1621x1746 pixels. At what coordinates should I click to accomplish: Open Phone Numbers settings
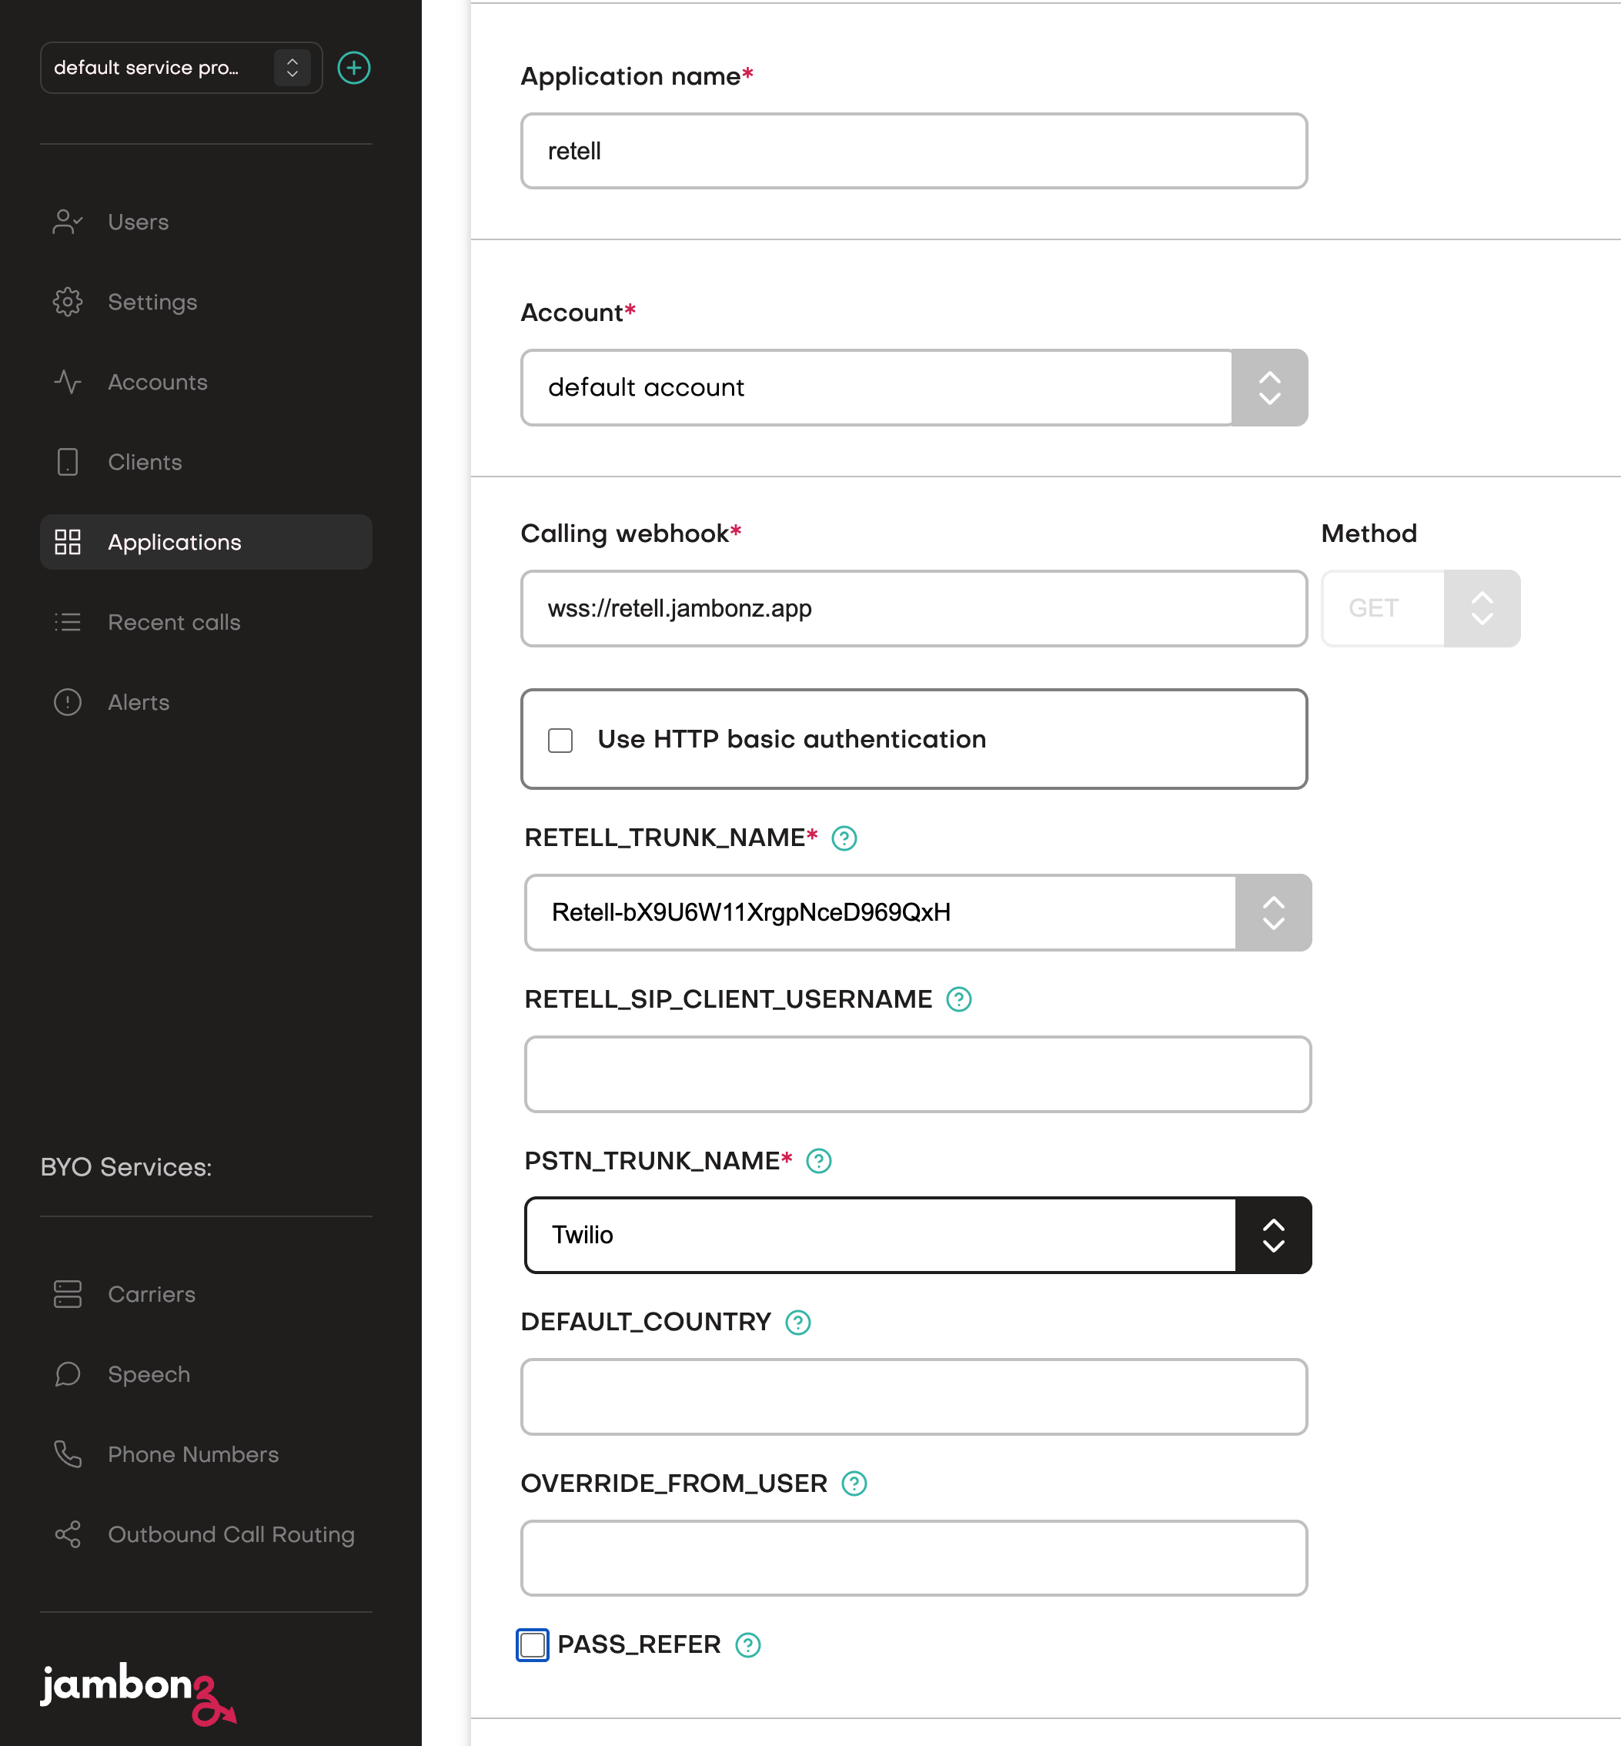coord(193,1453)
